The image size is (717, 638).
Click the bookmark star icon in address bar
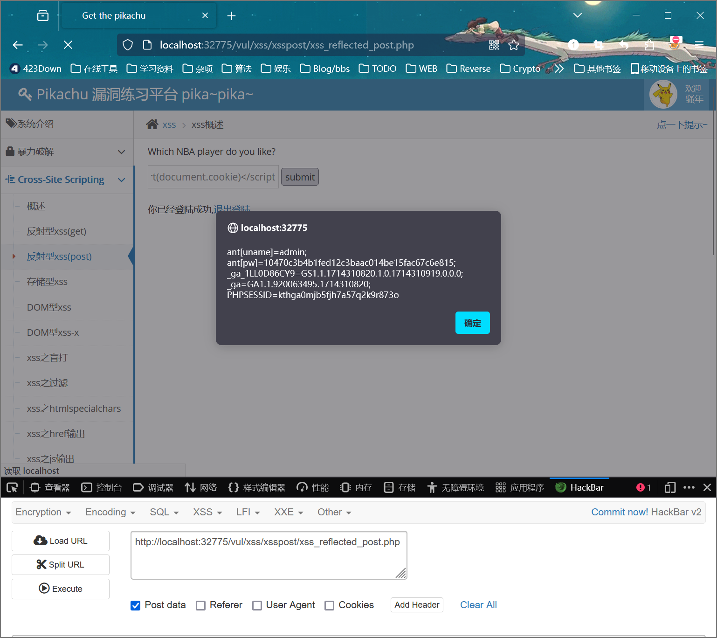tap(514, 45)
